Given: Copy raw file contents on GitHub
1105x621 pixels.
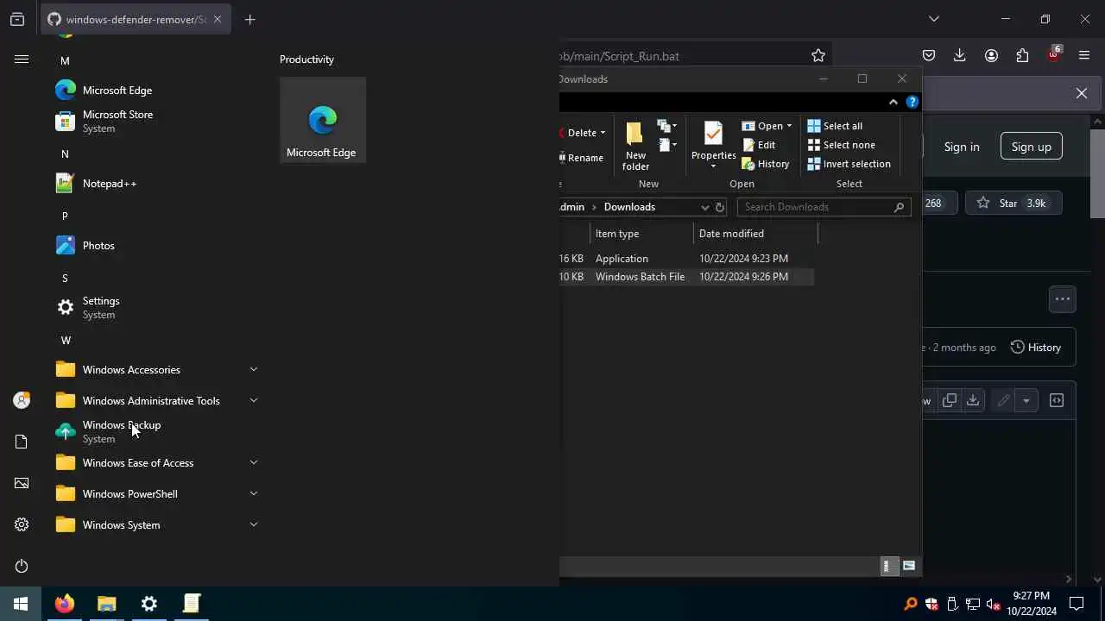Looking at the screenshot, I should [950, 400].
